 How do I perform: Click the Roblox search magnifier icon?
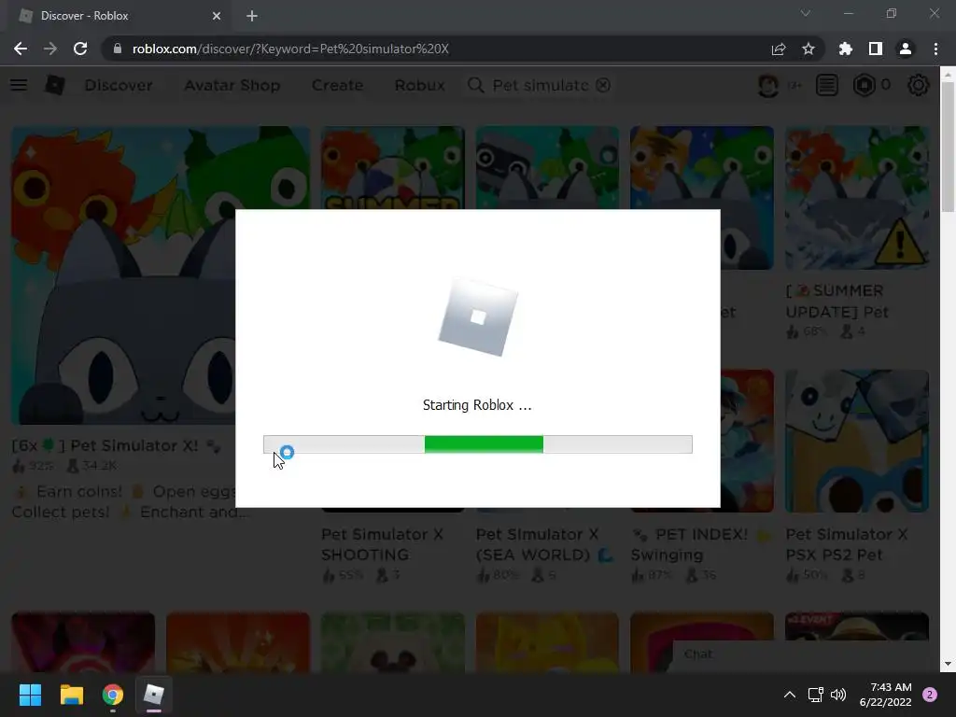(x=475, y=85)
